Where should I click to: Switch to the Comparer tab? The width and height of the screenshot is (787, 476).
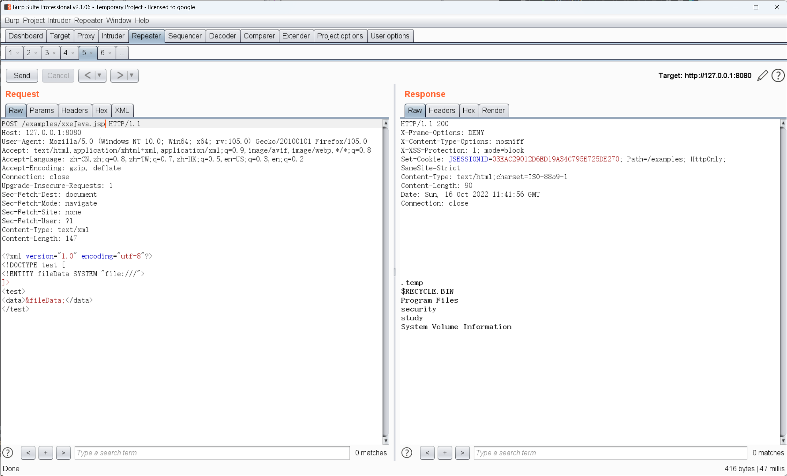click(x=259, y=36)
